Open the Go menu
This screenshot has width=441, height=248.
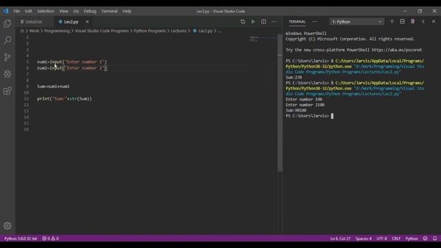[76, 11]
